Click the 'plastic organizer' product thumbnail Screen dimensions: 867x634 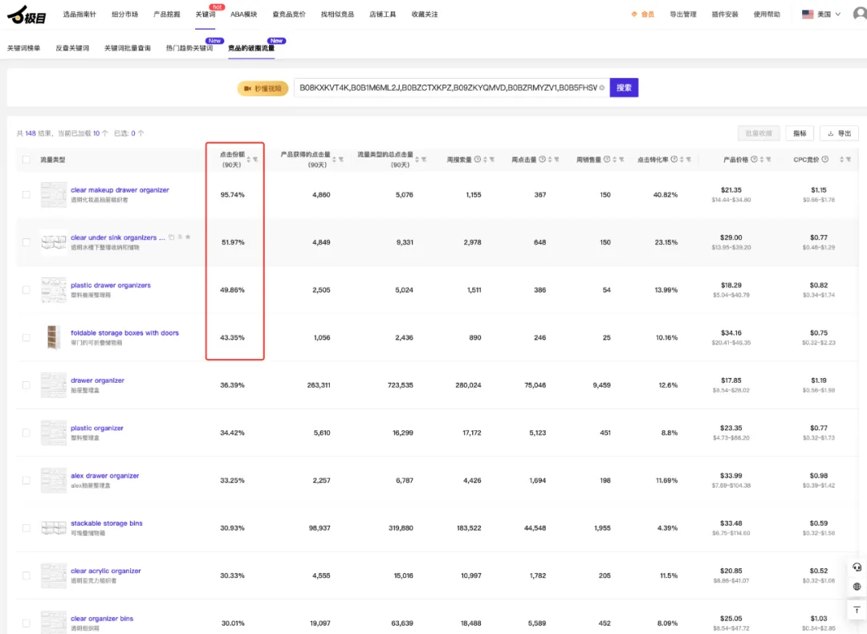click(54, 433)
